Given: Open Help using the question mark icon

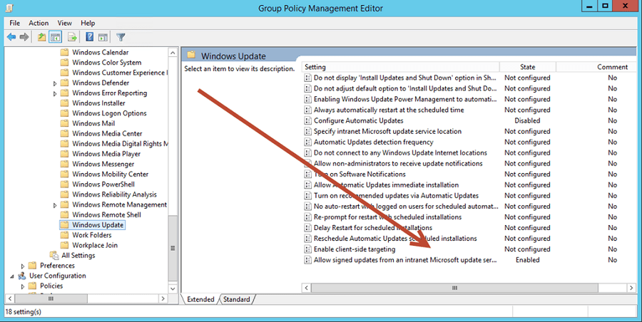Looking at the screenshot, I should 90,37.
